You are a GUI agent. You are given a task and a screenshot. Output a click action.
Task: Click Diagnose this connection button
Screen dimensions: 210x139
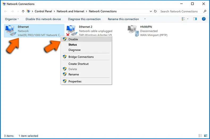(84, 19)
